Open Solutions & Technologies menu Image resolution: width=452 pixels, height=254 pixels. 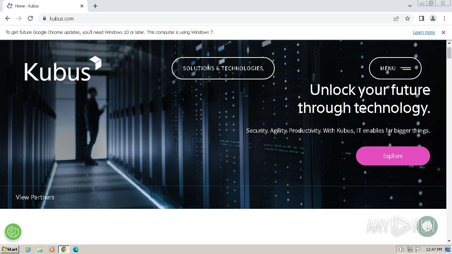pyautogui.click(x=223, y=68)
